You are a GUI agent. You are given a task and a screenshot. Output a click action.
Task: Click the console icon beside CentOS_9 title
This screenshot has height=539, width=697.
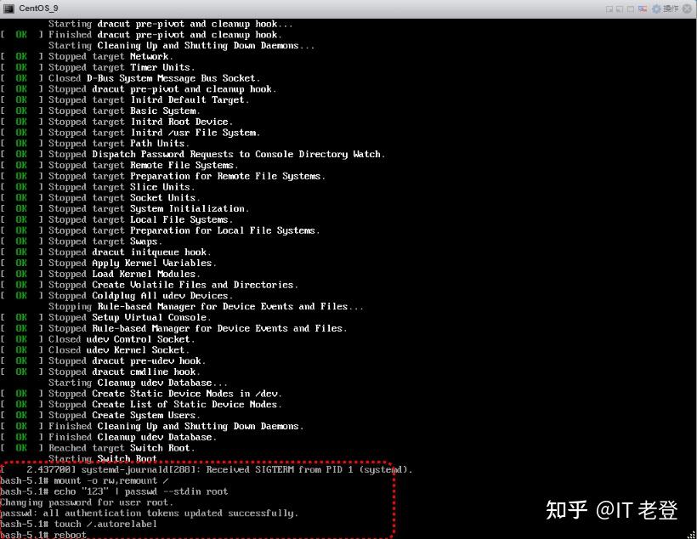[x=9, y=8]
